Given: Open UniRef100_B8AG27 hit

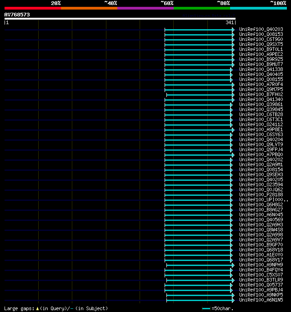Looking at the screenshot, I should [261, 210].
